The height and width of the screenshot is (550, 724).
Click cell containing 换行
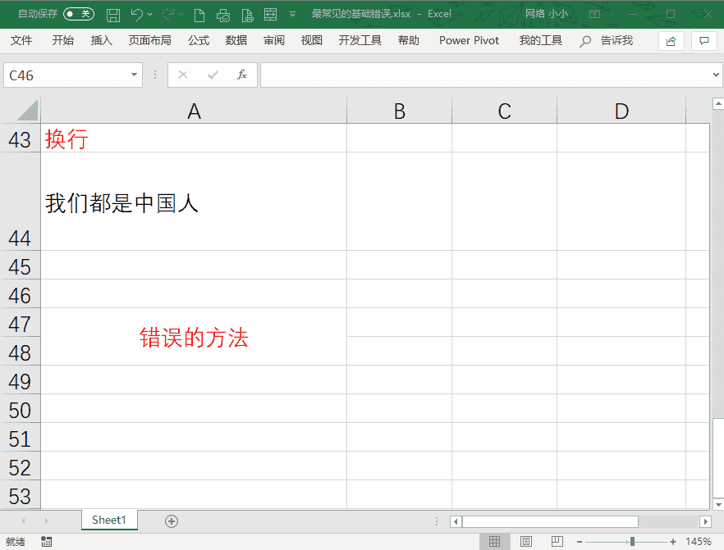(194, 139)
